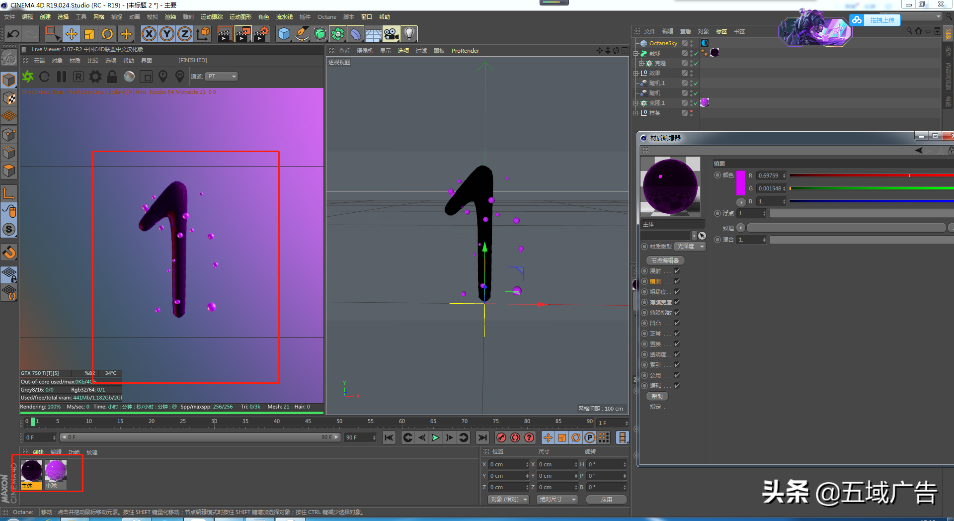This screenshot has width=954, height=521.
Task: Click the Live Viewer clay mode sphere
Action: 129,77
